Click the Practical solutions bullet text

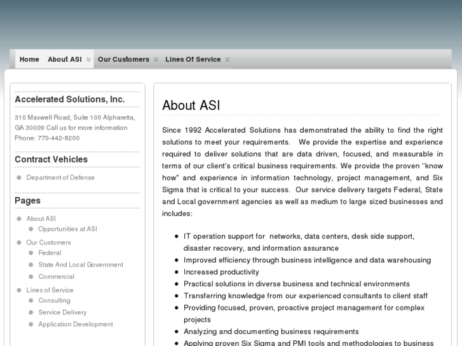tap(297, 284)
